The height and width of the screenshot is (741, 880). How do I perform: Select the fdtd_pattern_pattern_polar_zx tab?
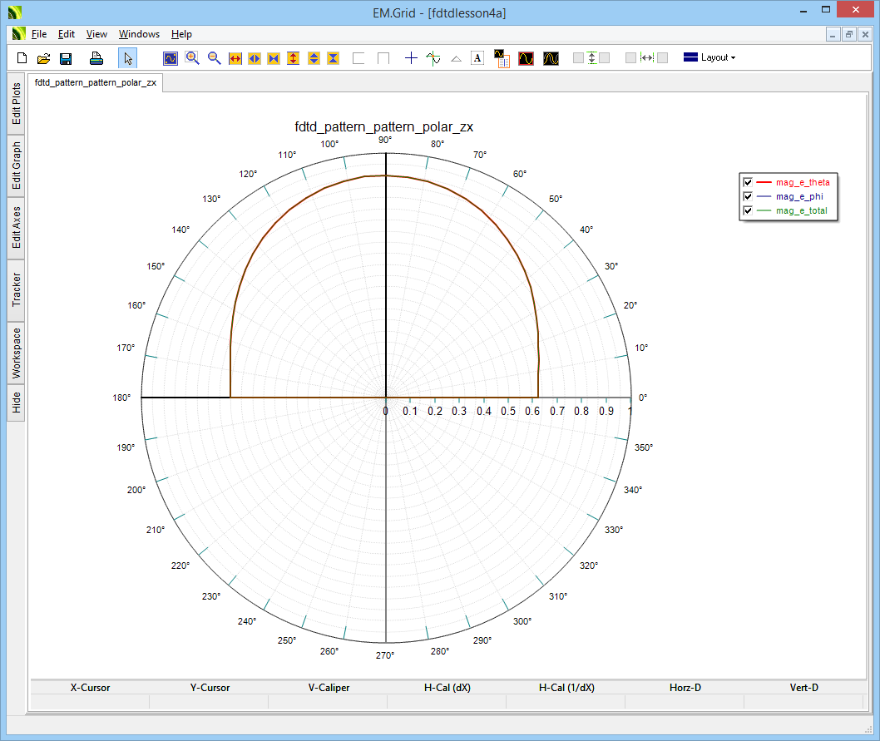[x=96, y=83]
